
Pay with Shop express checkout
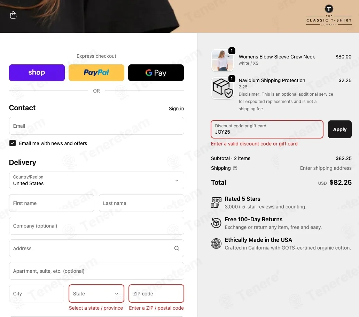[37, 73]
